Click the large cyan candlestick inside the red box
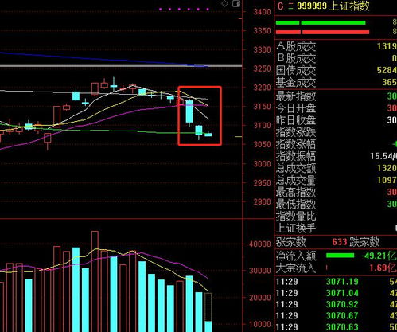The image size is (397, 332). click(x=189, y=111)
